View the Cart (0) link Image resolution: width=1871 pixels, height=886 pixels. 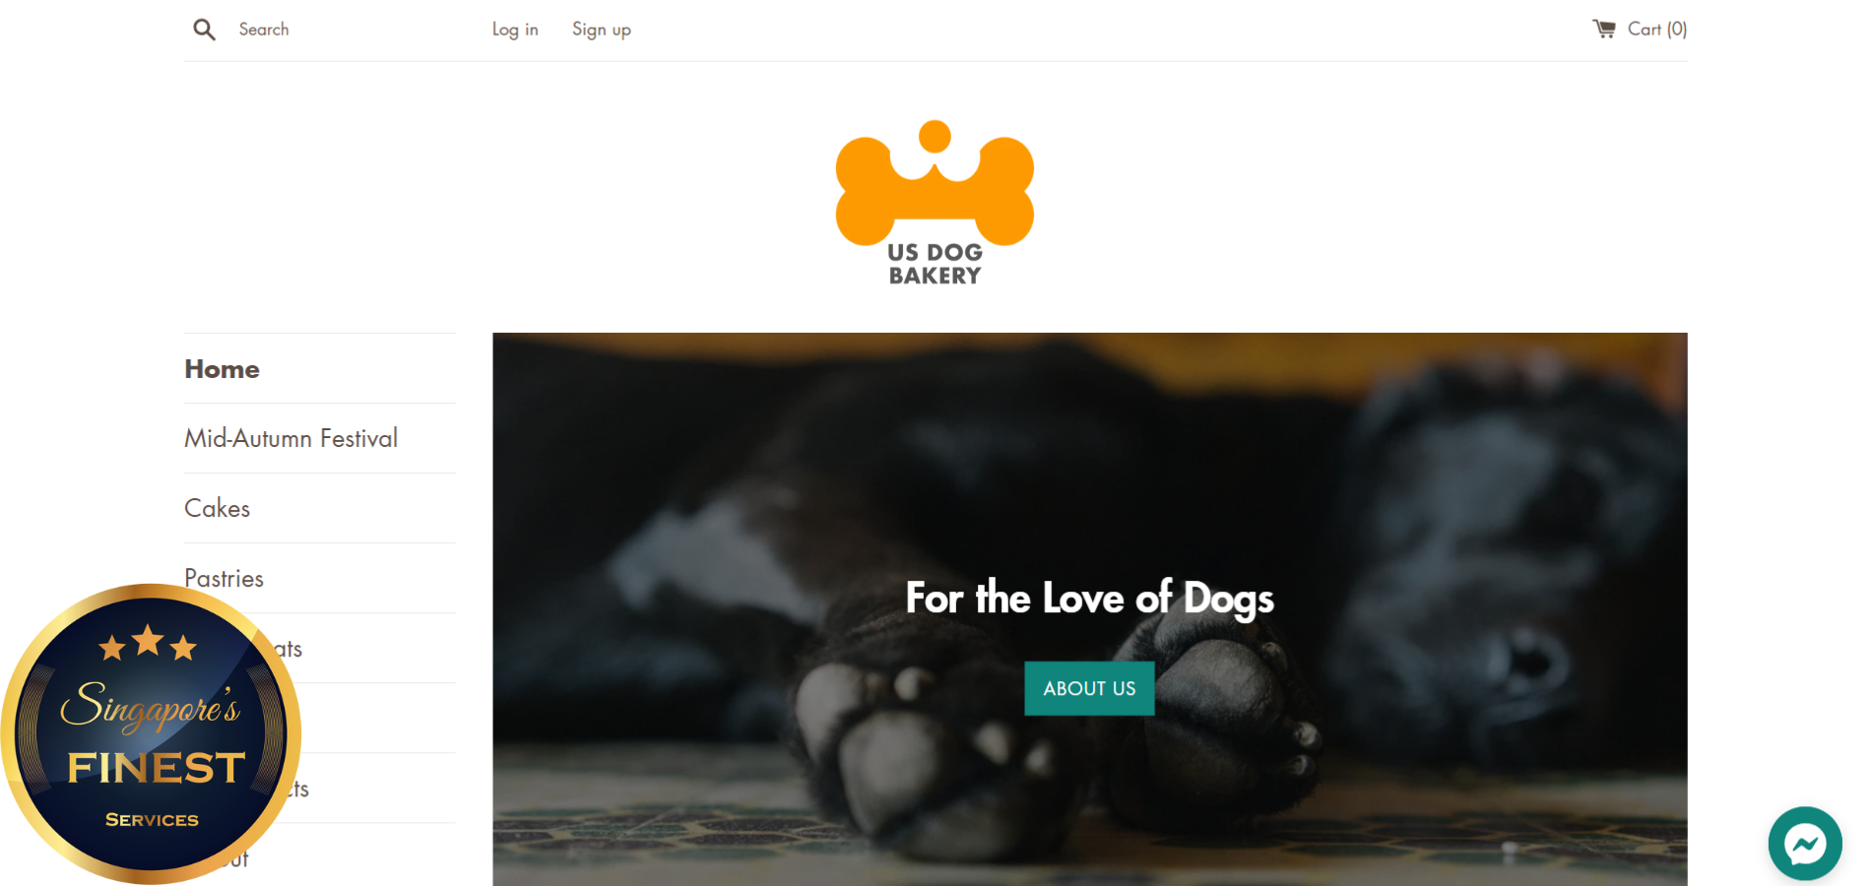1656,29
